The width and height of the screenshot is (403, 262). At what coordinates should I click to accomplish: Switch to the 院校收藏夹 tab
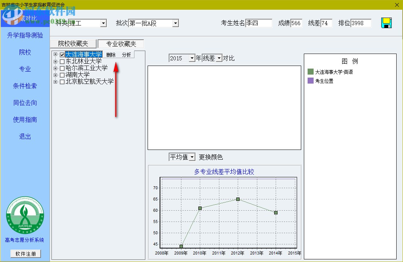click(x=73, y=43)
